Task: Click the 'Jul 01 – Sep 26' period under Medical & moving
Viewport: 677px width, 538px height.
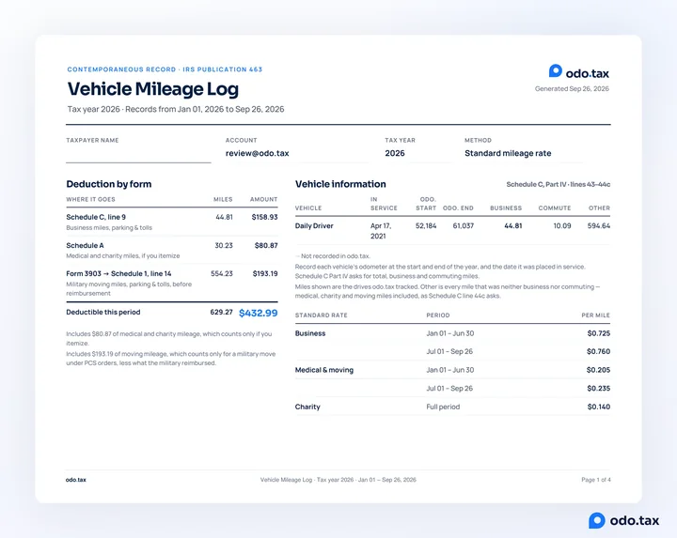Action: point(449,389)
